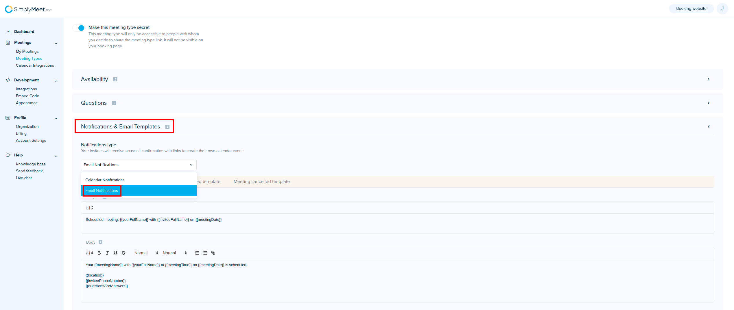Click info icon next to Availability

point(115,79)
